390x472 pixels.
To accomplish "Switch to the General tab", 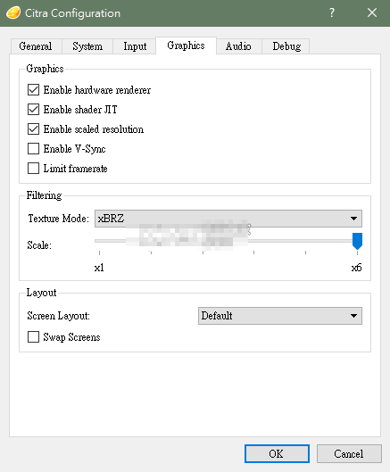I will 36,46.
